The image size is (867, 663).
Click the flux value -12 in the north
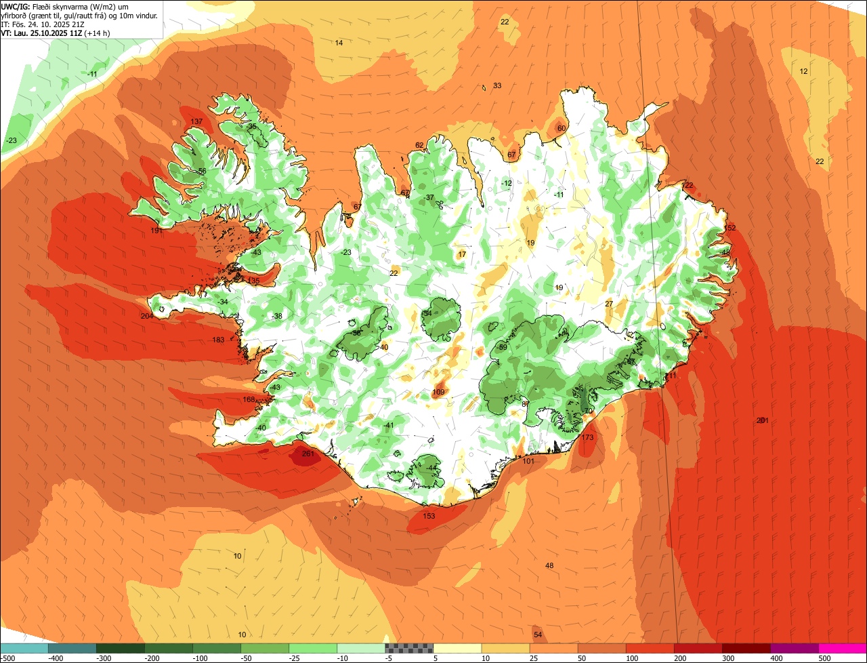[x=506, y=183]
